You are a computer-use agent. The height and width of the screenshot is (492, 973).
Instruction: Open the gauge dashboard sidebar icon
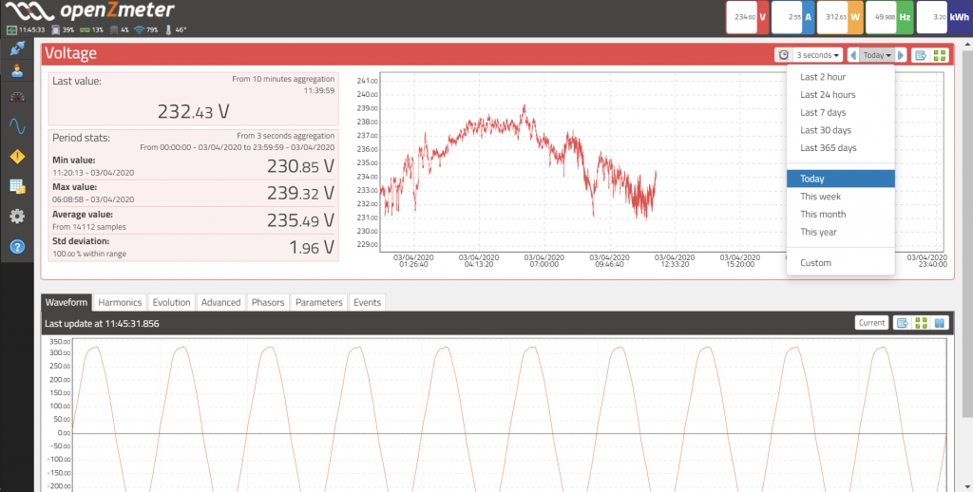click(17, 97)
